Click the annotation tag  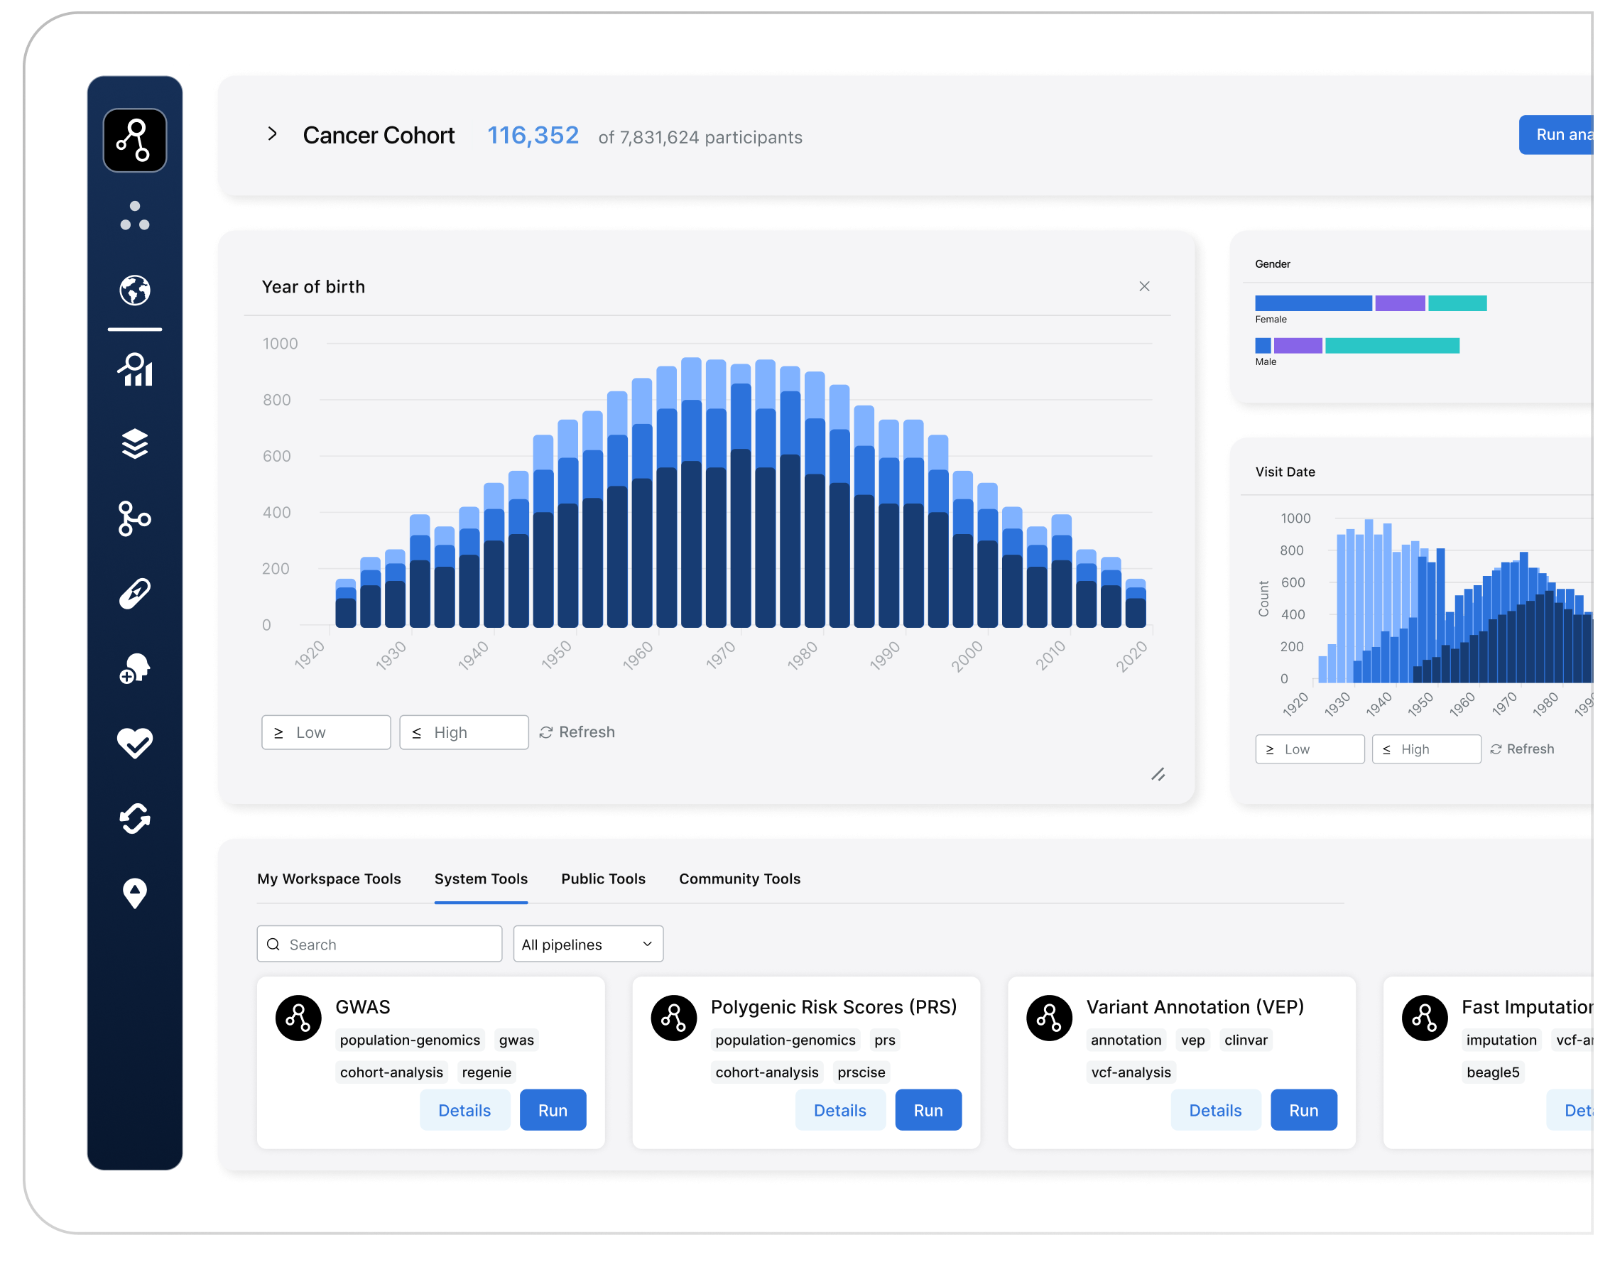[x=1127, y=1040]
